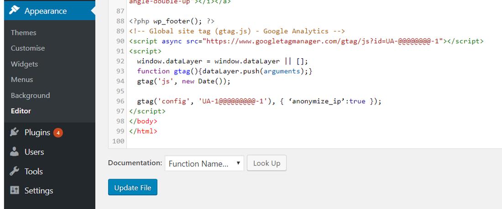Viewport: 502px width, 209px height.
Task: Click the Plugins update count badge
Action: click(58, 133)
